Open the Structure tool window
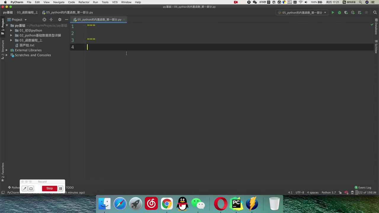Image resolution: width=379 pixels, height=213 pixels. coord(3,50)
